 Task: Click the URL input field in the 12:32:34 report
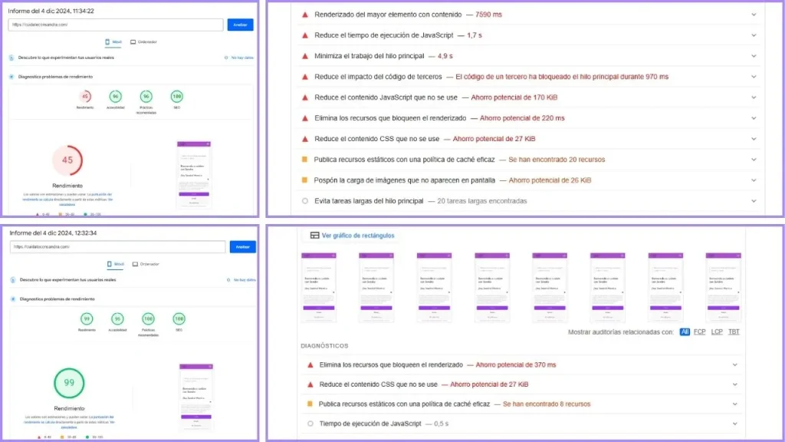click(118, 247)
